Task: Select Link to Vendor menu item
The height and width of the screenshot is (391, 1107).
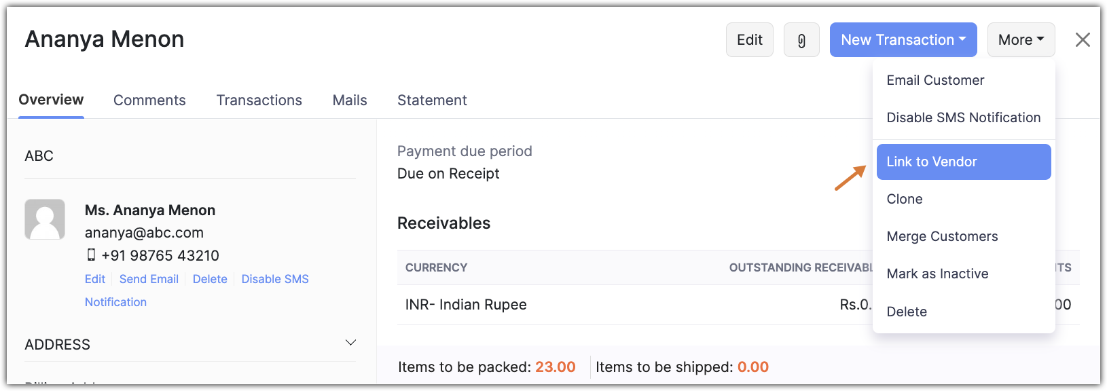Action: (x=931, y=162)
